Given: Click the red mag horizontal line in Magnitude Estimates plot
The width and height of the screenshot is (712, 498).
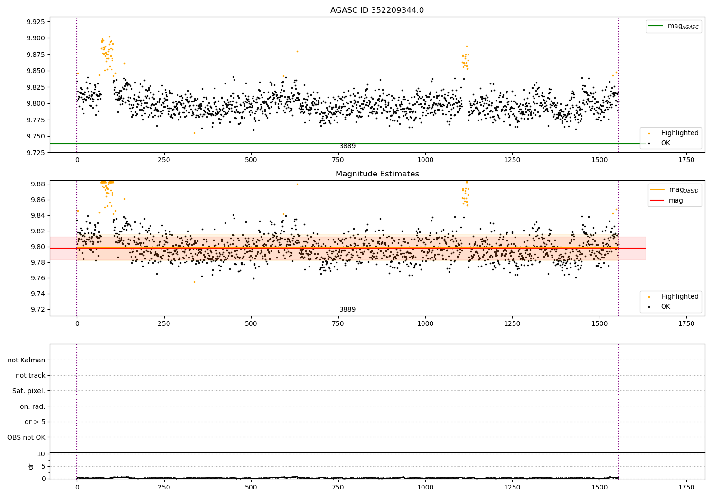Looking at the screenshot, I should [x=347, y=248].
